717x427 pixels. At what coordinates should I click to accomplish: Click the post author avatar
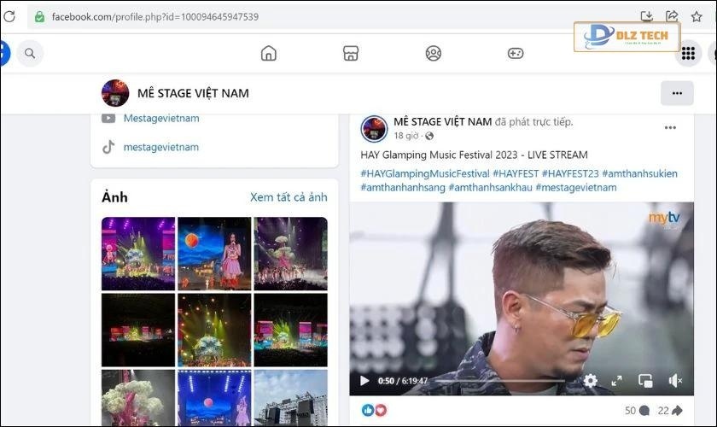pyautogui.click(x=374, y=129)
